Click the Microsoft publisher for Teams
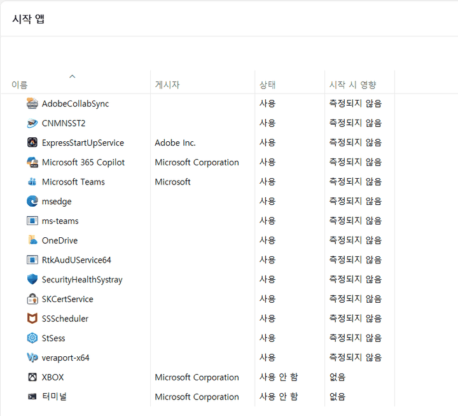This screenshot has width=458, height=416. 172,182
